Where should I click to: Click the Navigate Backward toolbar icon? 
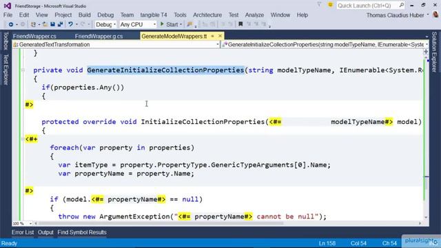click(x=11, y=25)
